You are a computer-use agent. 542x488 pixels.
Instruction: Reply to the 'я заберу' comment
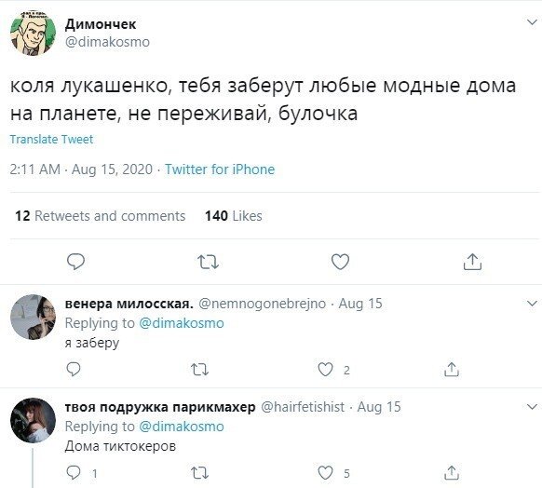pos(74,370)
